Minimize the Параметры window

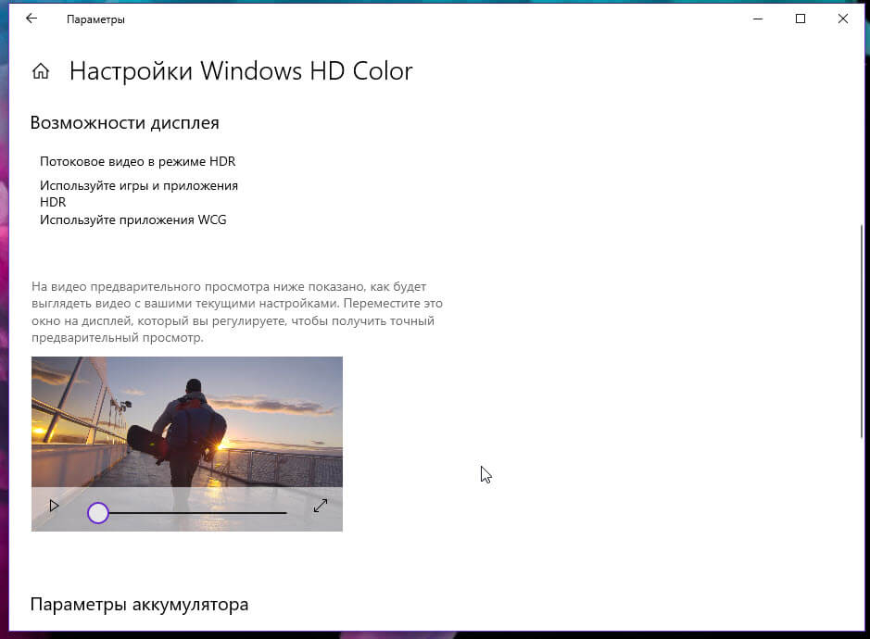758,19
